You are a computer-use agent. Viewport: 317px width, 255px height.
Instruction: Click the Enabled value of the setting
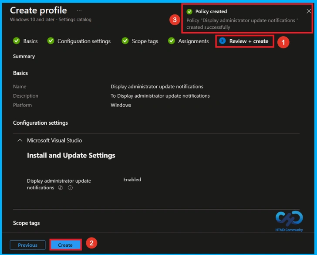(x=132, y=180)
